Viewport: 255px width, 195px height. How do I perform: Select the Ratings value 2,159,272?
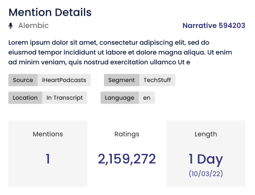(x=127, y=159)
